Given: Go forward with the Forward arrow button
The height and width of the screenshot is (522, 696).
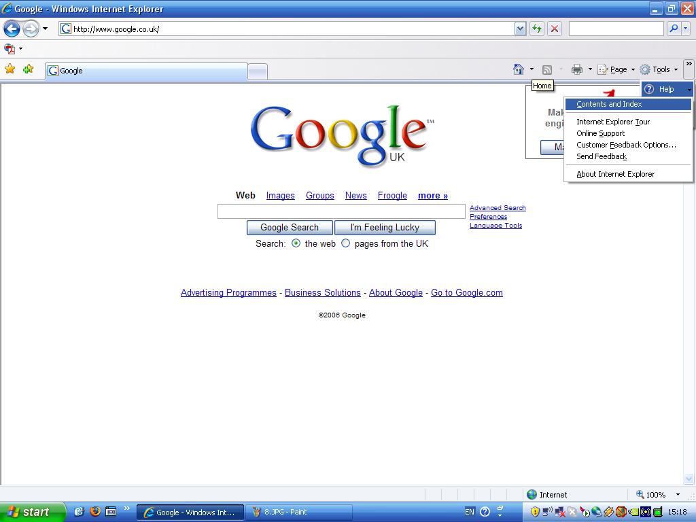Looking at the screenshot, I should click(31, 29).
